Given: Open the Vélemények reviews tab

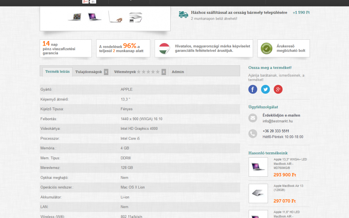Looking at the screenshot, I should pos(140,72).
